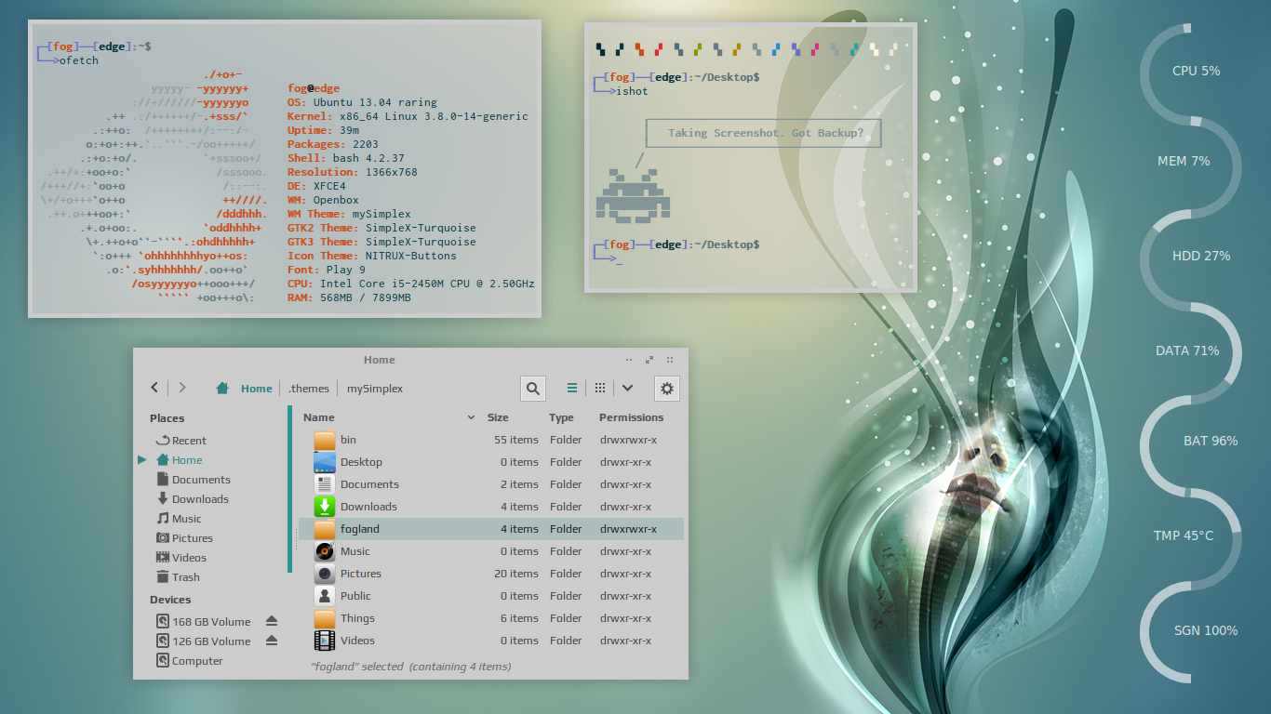Switch to list view mode
Image resolution: width=1271 pixels, height=714 pixels.
[x=572, y=389]
